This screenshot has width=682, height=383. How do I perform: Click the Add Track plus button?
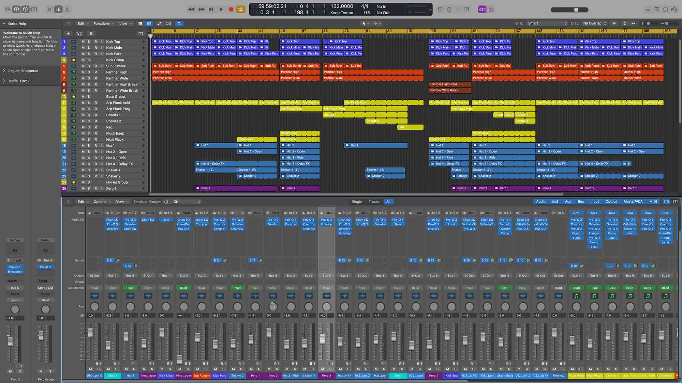pos(68,33)
